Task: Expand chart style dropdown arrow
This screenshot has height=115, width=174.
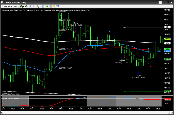Action: point(23,6)
